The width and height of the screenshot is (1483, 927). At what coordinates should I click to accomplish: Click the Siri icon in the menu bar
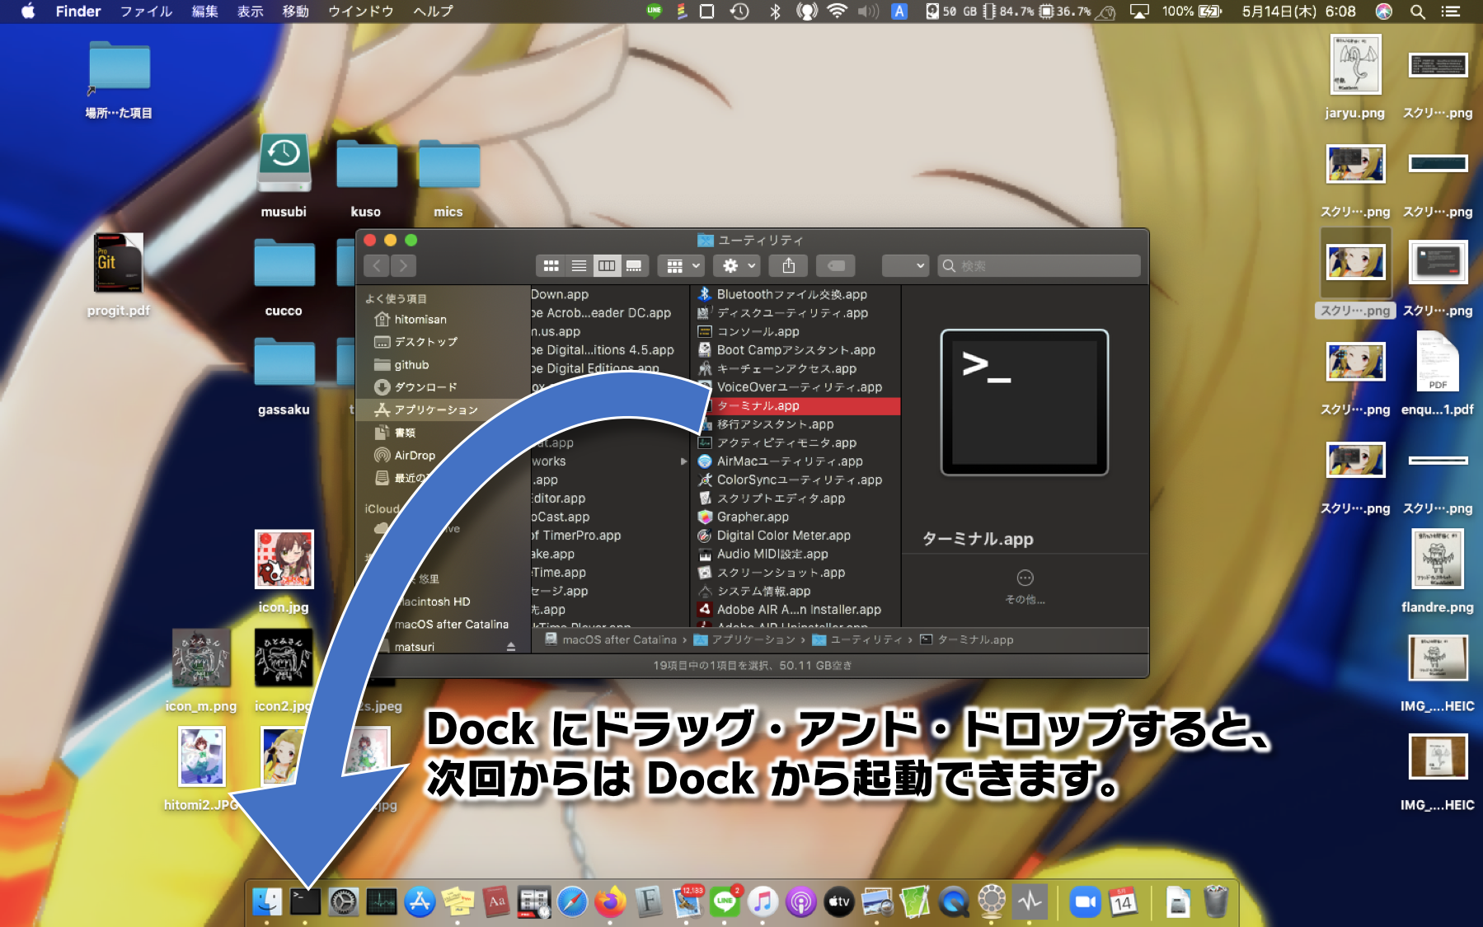click(1384, 12)
